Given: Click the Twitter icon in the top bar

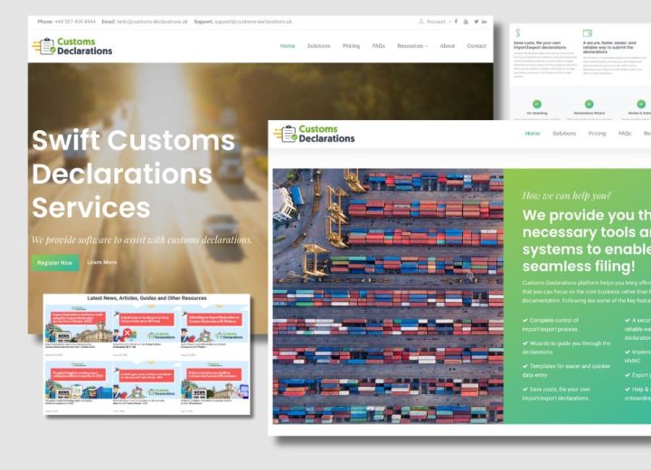Looking at the screenshot, I should click(476, 21).
